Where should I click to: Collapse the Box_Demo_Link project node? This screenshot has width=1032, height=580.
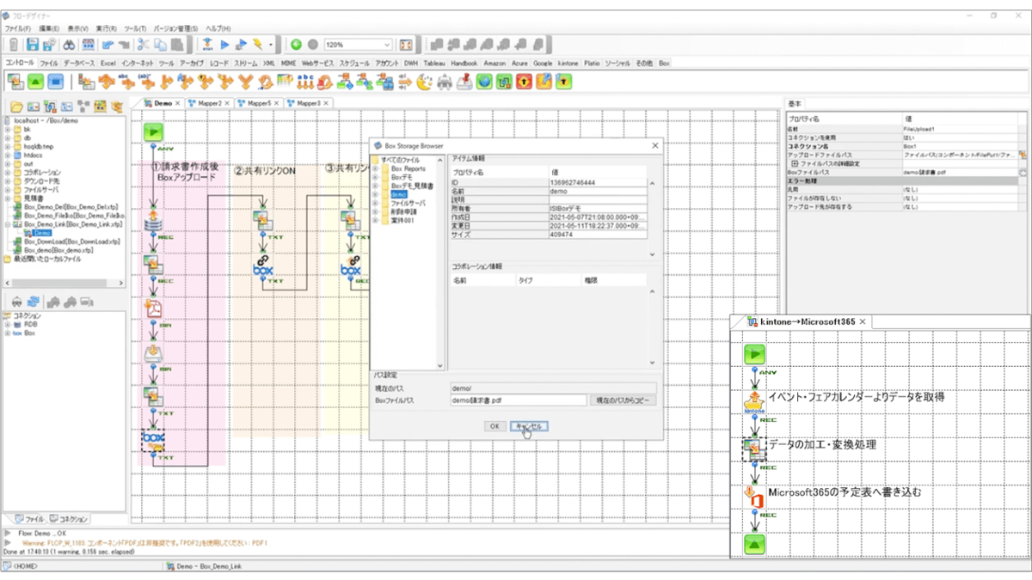tap(8, 224)
